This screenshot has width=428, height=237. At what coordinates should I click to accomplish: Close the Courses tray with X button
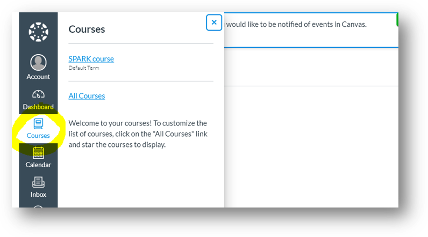pyautogui.click(x=214, y=23)
